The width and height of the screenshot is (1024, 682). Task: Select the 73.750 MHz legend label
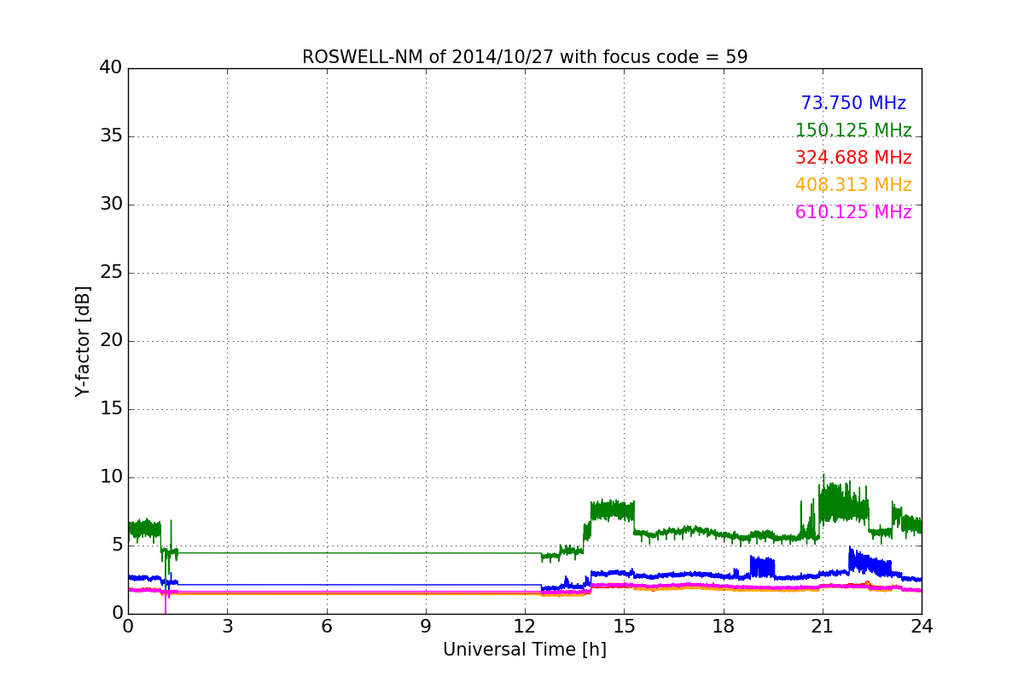[853, 103]
